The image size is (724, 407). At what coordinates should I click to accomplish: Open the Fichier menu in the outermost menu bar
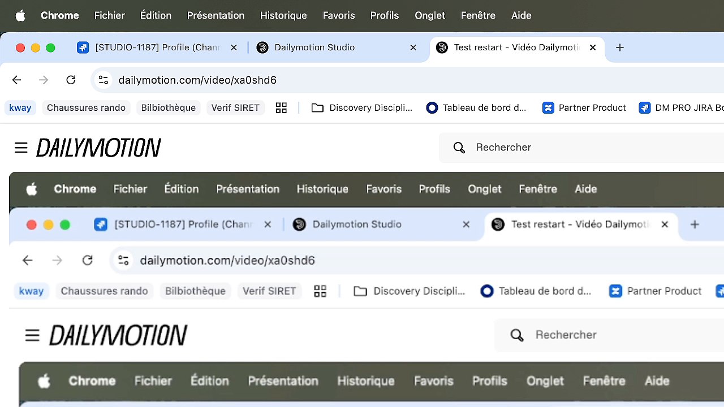pos(110,16)
